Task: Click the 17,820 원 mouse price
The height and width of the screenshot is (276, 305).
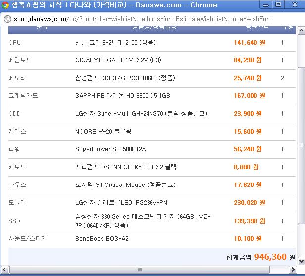Action: pyautogui.click(x=248, y=185)
